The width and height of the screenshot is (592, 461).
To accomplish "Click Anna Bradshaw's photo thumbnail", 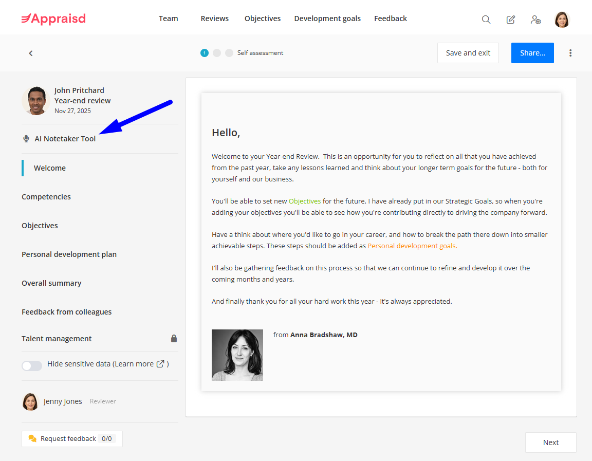I will [x=237, y=355].
